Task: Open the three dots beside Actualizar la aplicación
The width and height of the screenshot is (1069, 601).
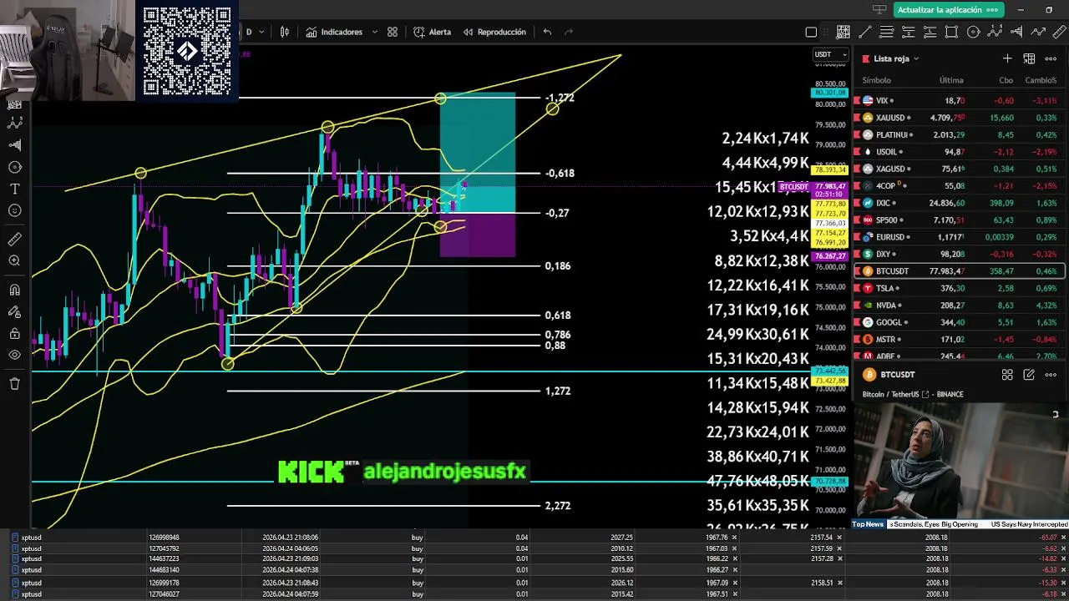Action: tap(992, 9)
